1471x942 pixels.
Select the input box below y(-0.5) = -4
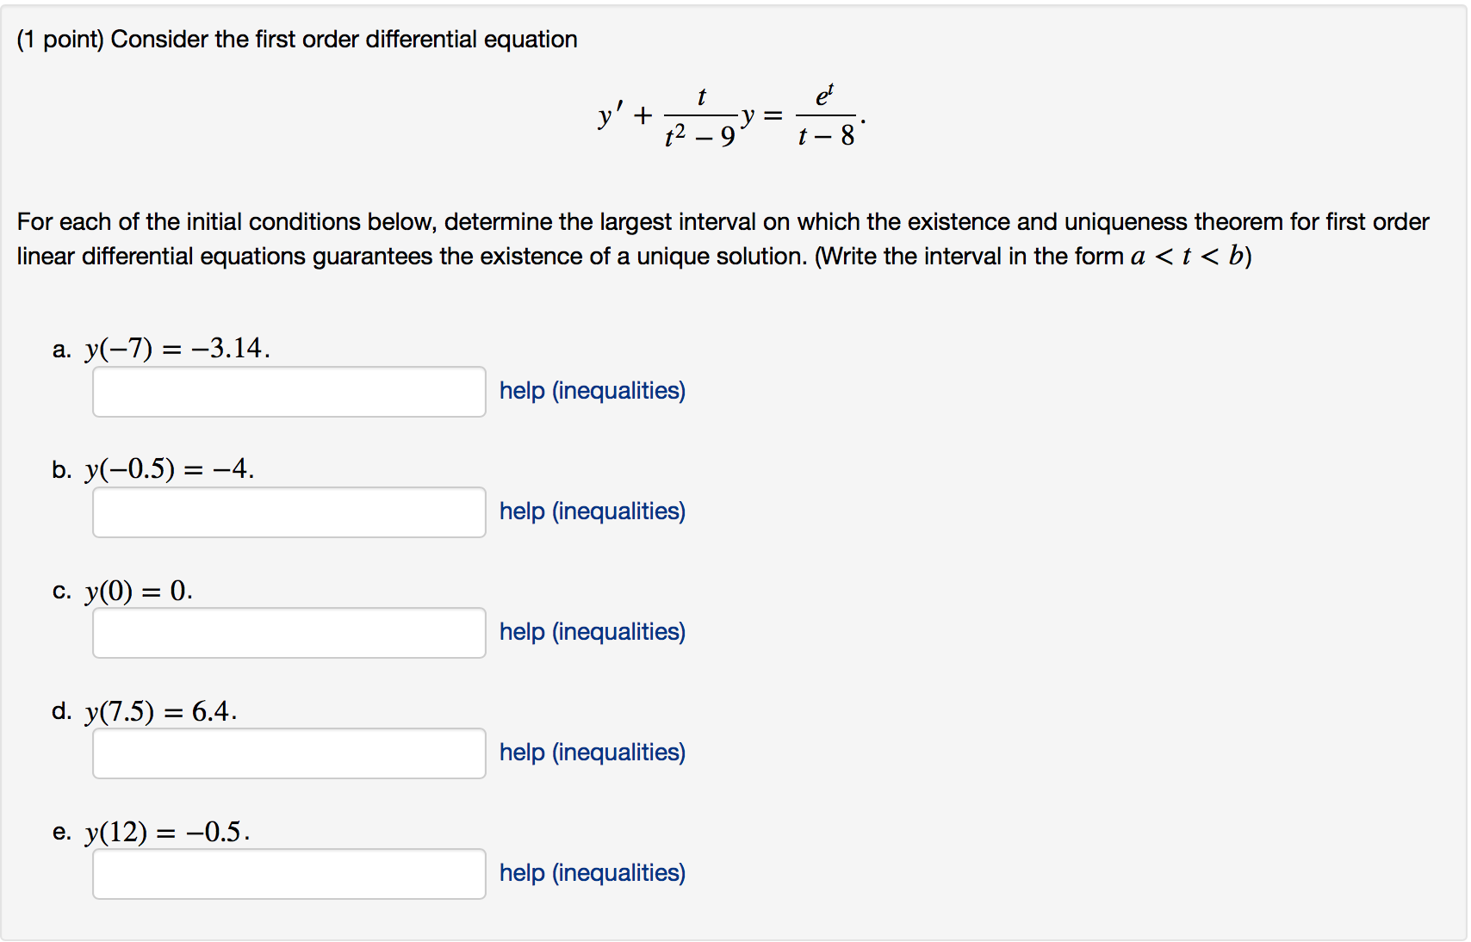[x=289, y=512]
